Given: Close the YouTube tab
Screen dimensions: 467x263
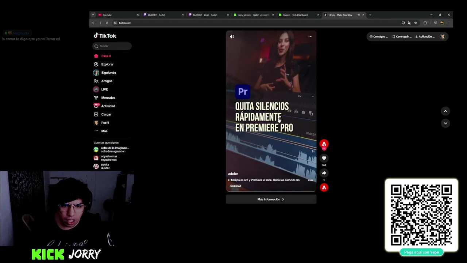Looking at the screenshot, I should [x=138, y=15].
